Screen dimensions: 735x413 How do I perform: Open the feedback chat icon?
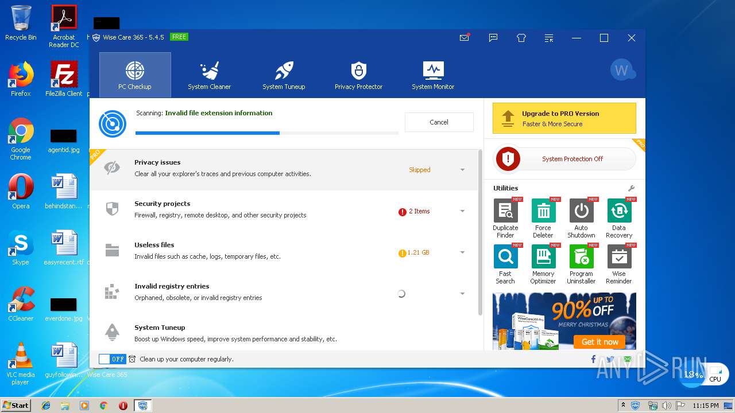[x=493, y=38]
